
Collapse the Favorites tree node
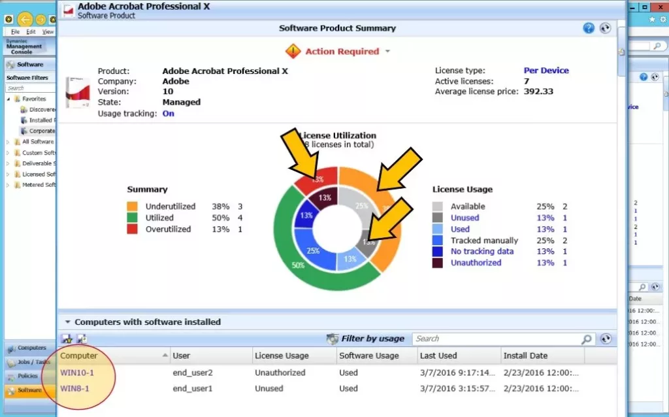[x=8, y=99]
